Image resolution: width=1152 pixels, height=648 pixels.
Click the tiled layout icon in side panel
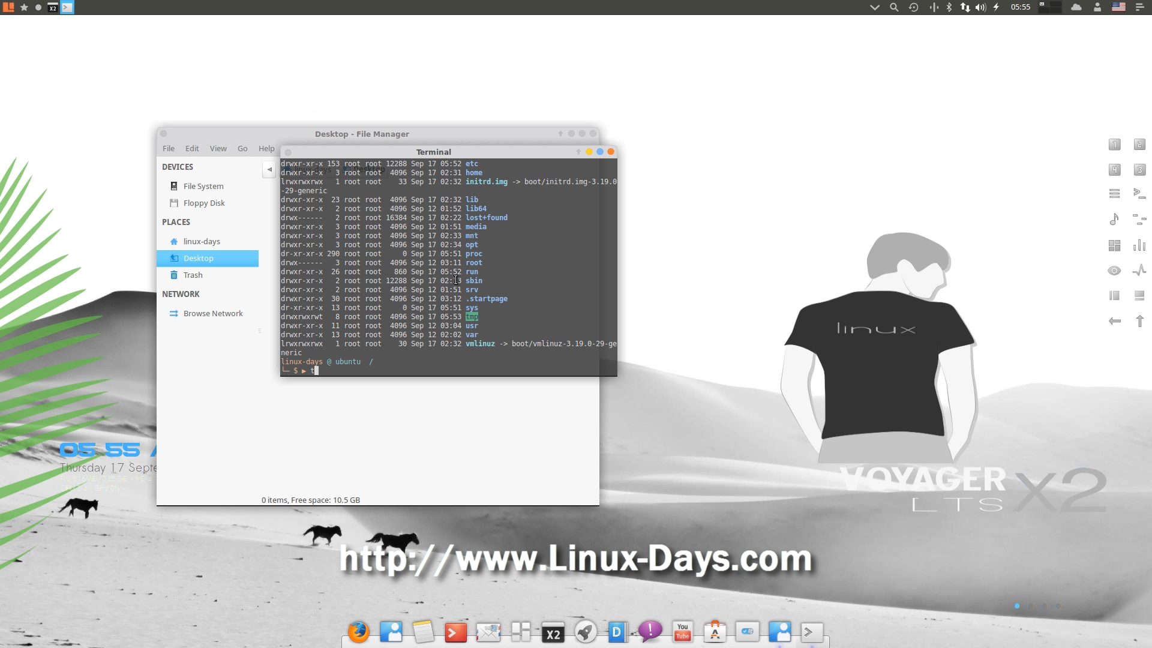[1114, 245]
